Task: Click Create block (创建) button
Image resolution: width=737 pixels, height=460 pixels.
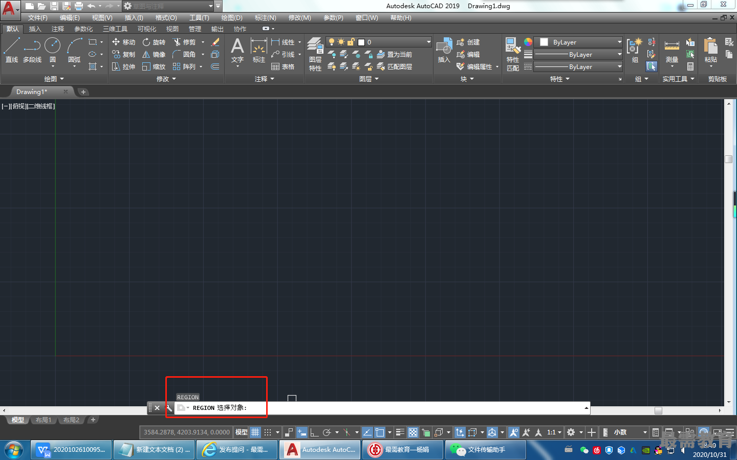Action: tap(468, 42)
